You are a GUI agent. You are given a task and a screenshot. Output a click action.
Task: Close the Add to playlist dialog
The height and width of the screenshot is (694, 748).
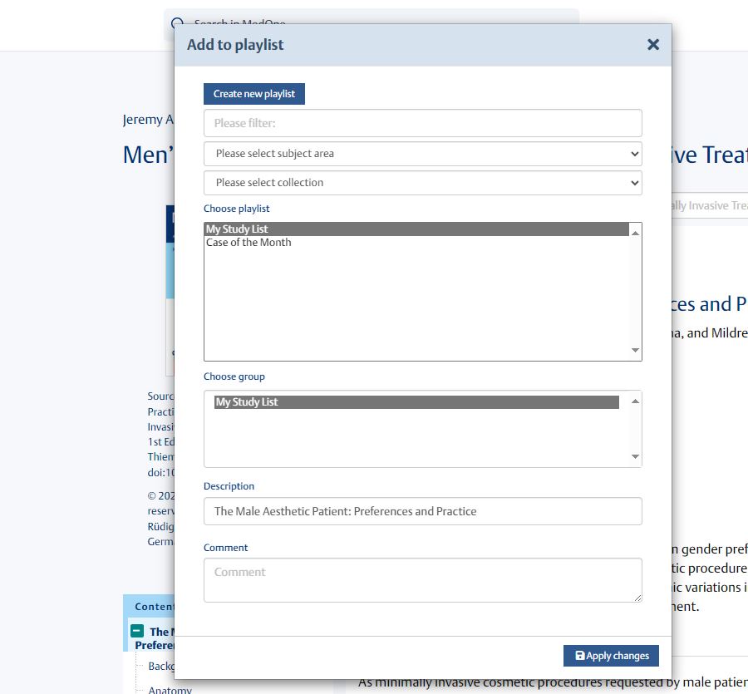point(653,45)
